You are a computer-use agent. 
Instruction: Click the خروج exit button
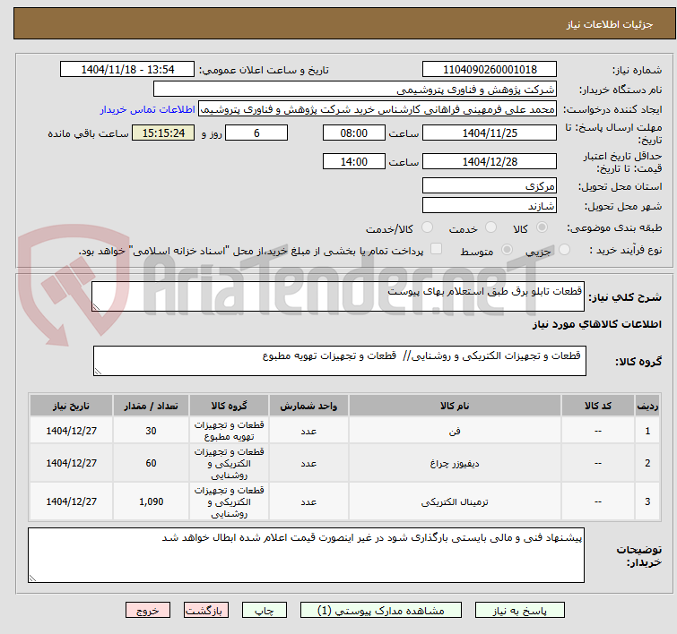point(148,611)
